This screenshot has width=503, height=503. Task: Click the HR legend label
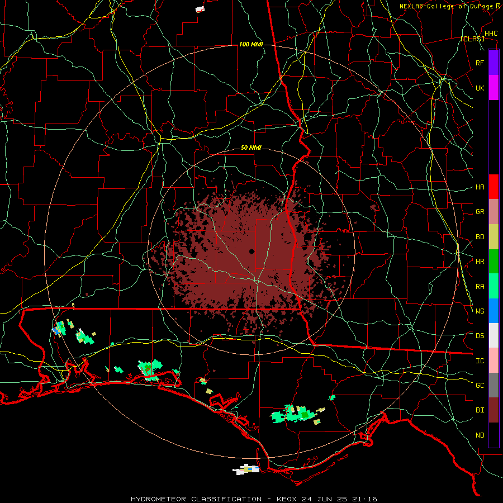[x=480, y=262]
